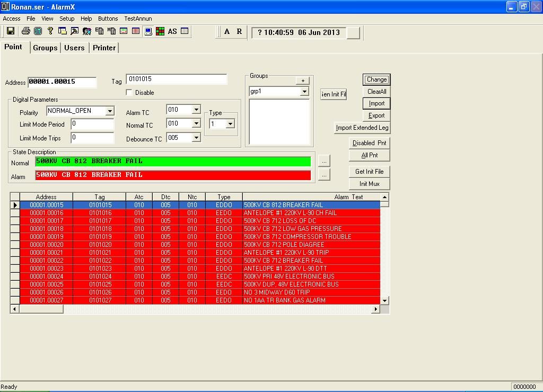Click the plus button in Groups
Viewport: 543px width, 392px height.
coord(303,81)
